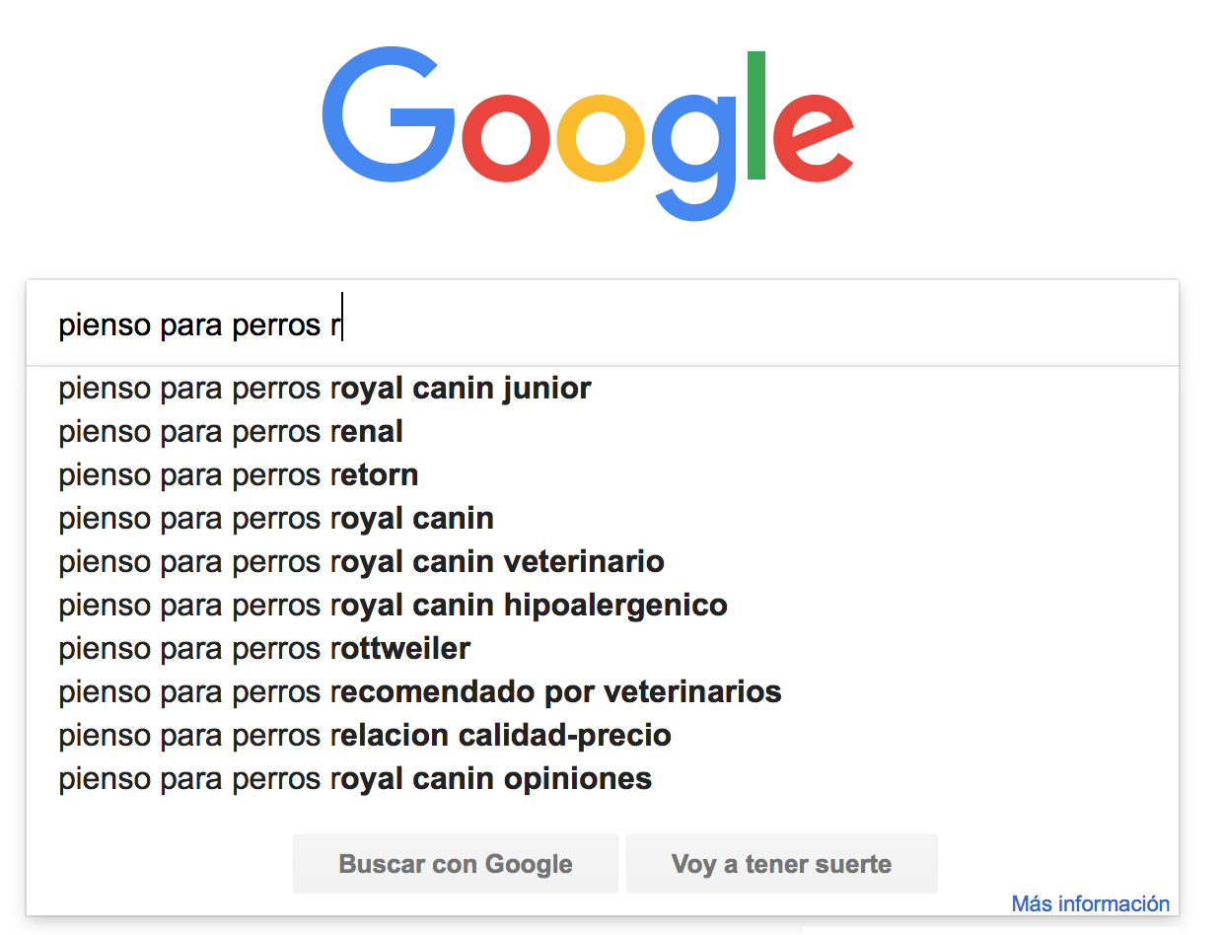Pick the 'pienso para perros retorn' suggestion

[603, 475]
